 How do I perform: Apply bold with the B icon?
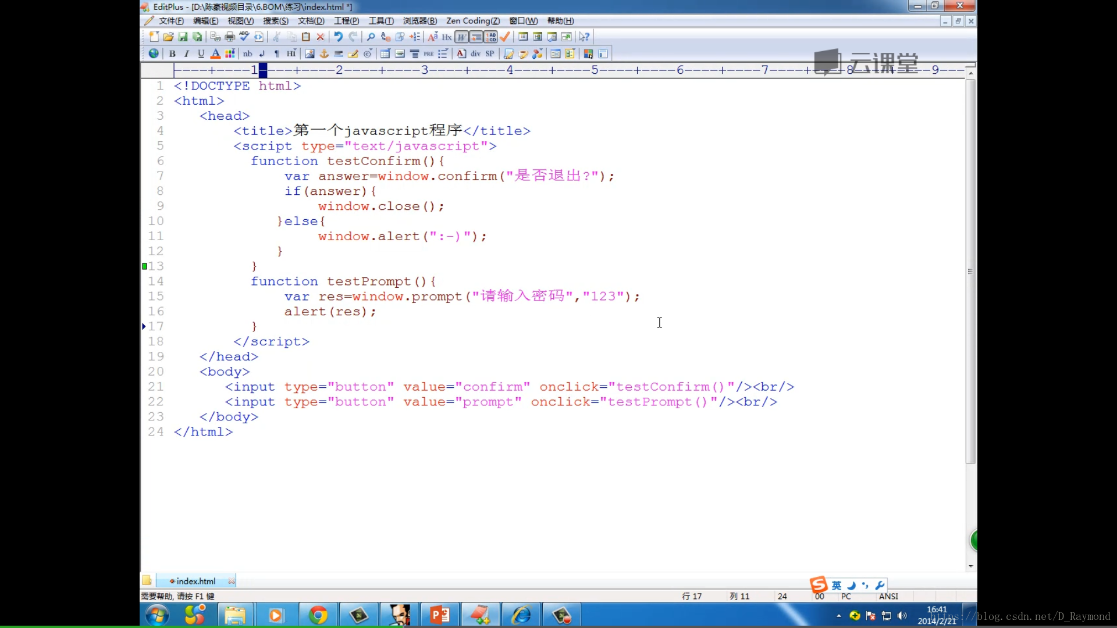(x=172, y=53)
